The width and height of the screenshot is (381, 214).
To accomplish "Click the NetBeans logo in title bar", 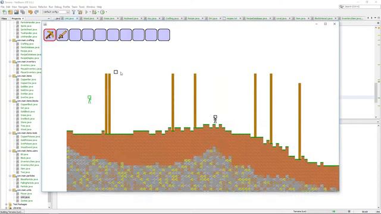I will coord(2,2).
